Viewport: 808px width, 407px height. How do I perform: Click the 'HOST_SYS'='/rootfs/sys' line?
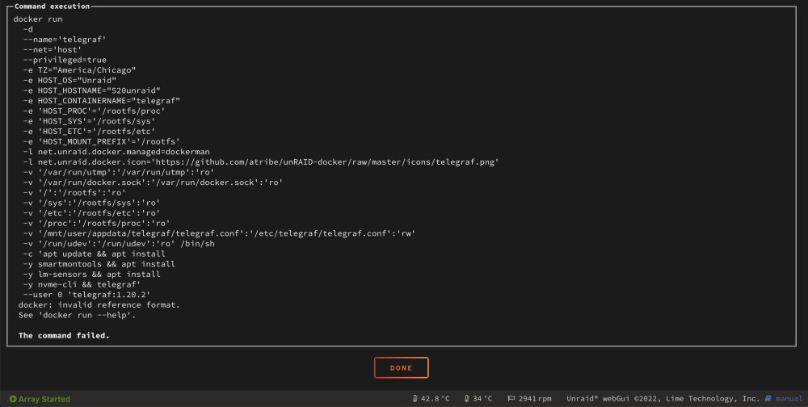coord(89,121)
